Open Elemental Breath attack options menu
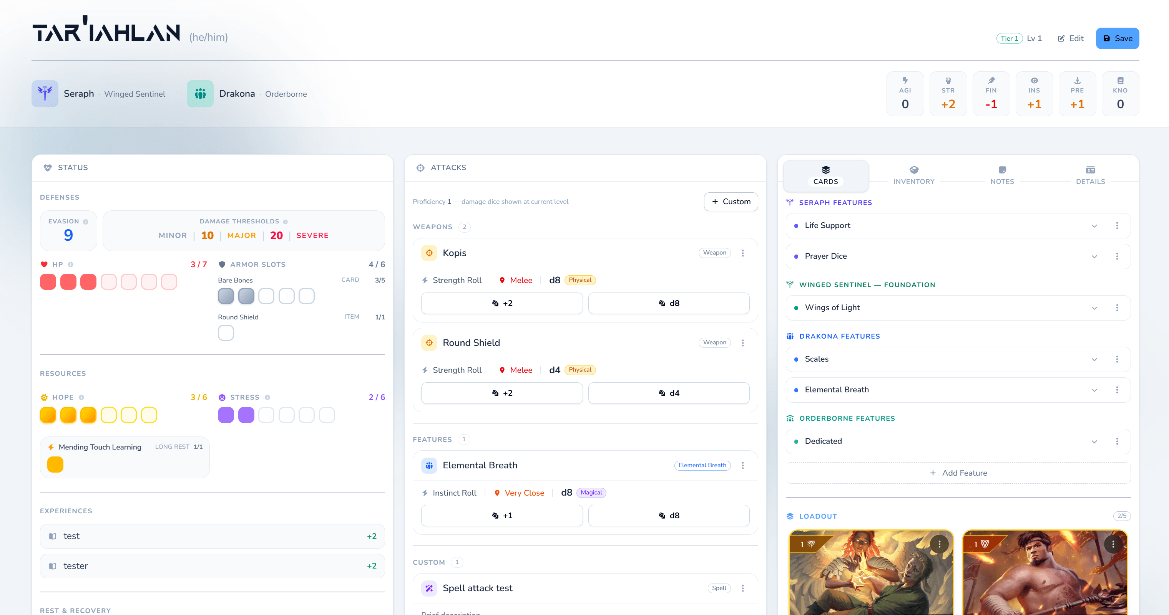This screenshot has height=615, width=1169. click(x=743, y=465)
